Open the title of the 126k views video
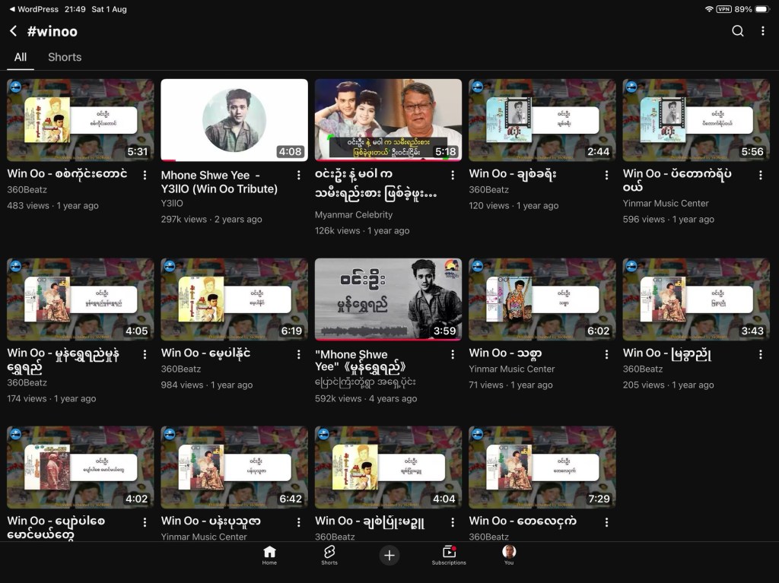779x583 pixels. tap(376, 184)
